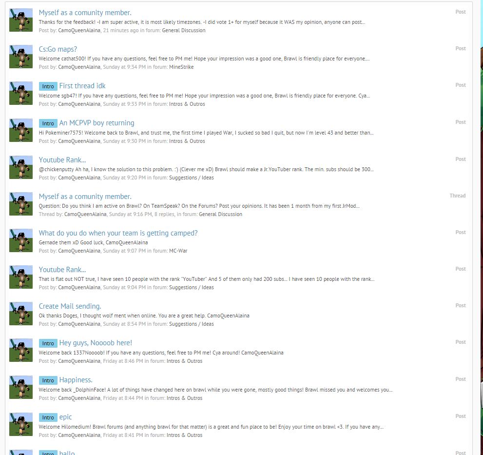
Task: Open the MC-War forum link
Action: point(178,251)
